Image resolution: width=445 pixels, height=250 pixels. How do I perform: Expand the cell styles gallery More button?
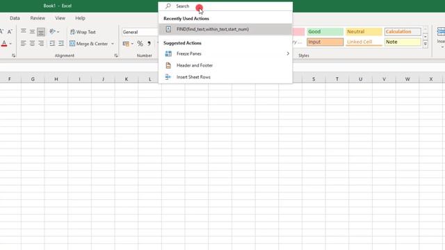point(425,44)
